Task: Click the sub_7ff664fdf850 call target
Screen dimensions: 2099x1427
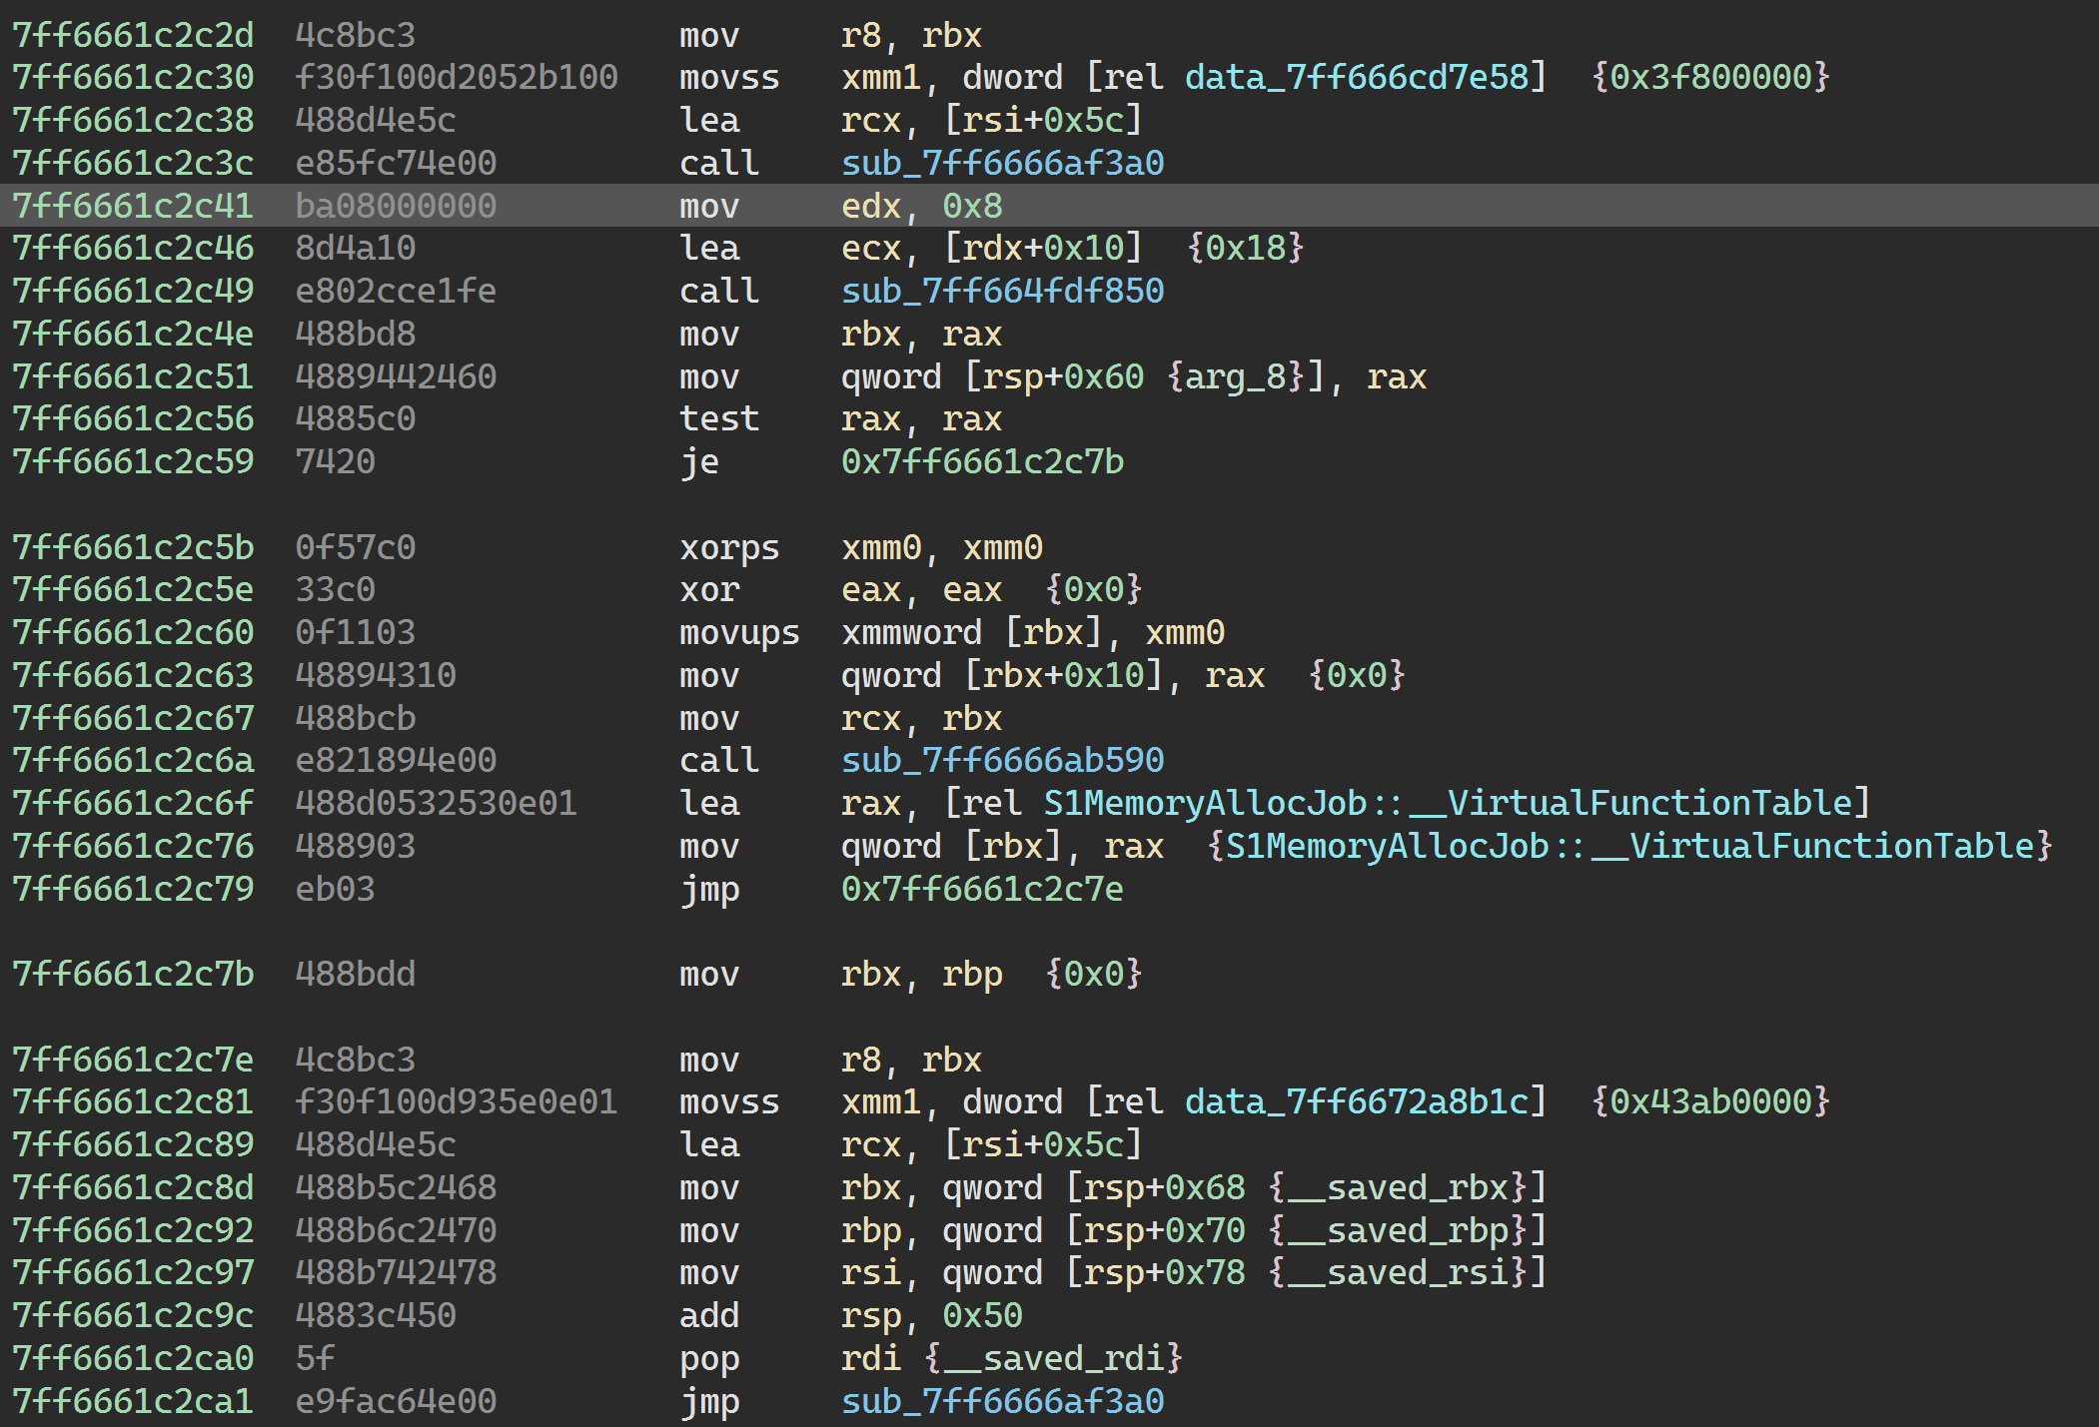Action: coord(1002,291)
